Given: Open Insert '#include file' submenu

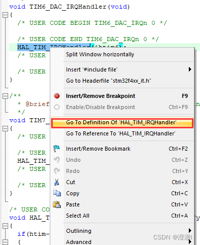Looking at the screenshot, I should tap(122, 69).
